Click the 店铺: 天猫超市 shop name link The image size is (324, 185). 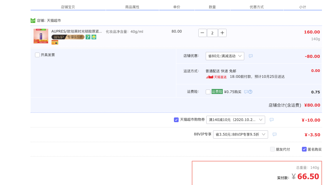click(x=49, y=21)
